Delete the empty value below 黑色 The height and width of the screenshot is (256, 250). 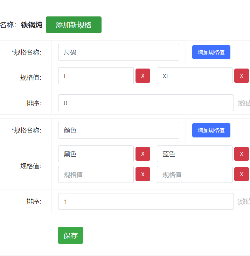[x=143, y=174]
